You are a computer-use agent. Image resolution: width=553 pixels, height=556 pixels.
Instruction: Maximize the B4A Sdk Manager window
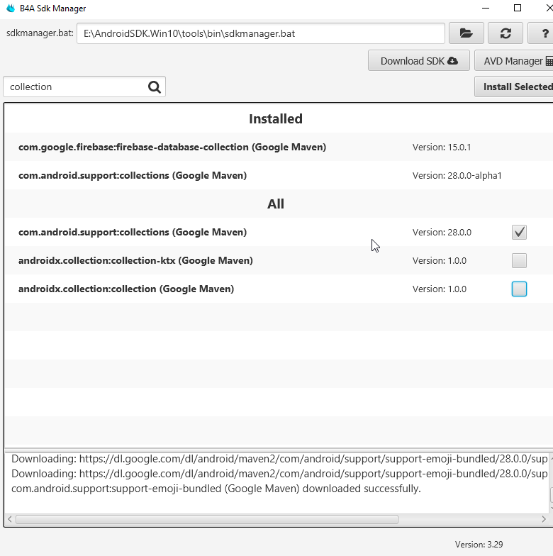click(x=518, y=8)
